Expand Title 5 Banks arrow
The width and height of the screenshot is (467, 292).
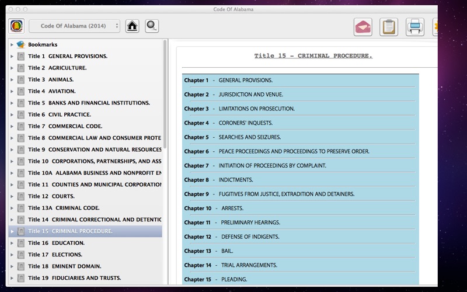(x=12, y=103)
